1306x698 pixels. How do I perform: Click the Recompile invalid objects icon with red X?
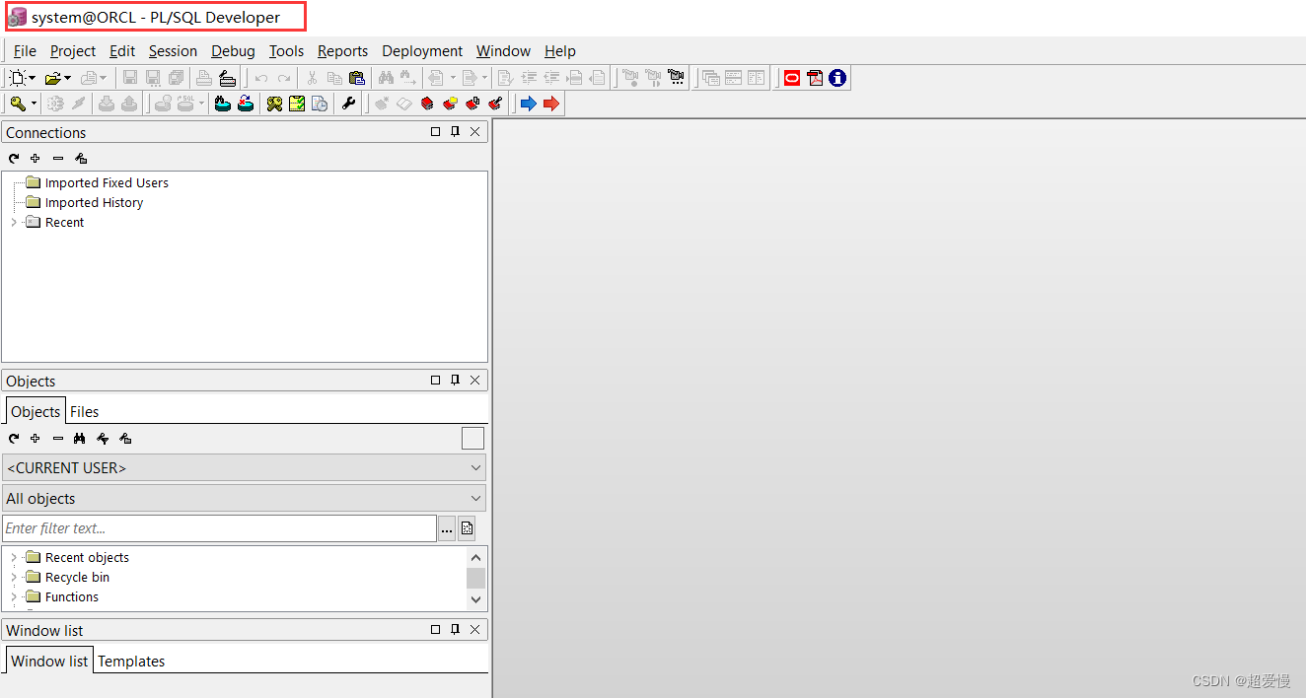tap(246, 104)
